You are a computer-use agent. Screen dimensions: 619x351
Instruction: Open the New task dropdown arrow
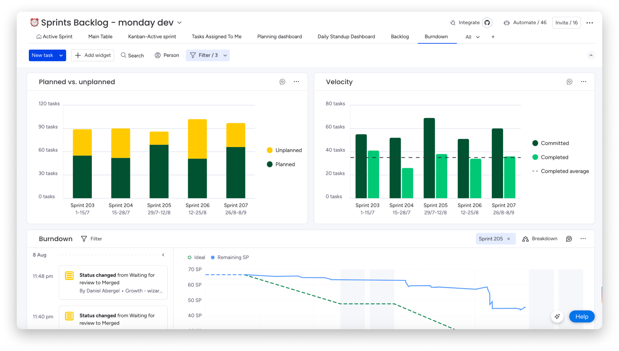click(61, 55)
